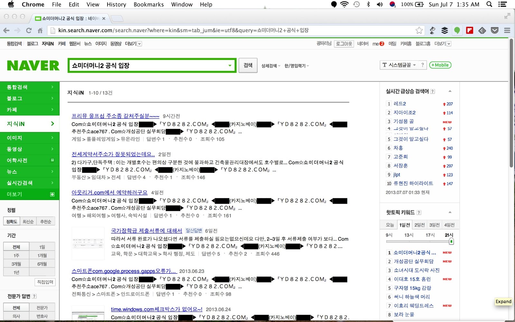Select the 이미지 sidebar category
The height and width of the screenshot is (322, 515).
(x=30, y=137)
